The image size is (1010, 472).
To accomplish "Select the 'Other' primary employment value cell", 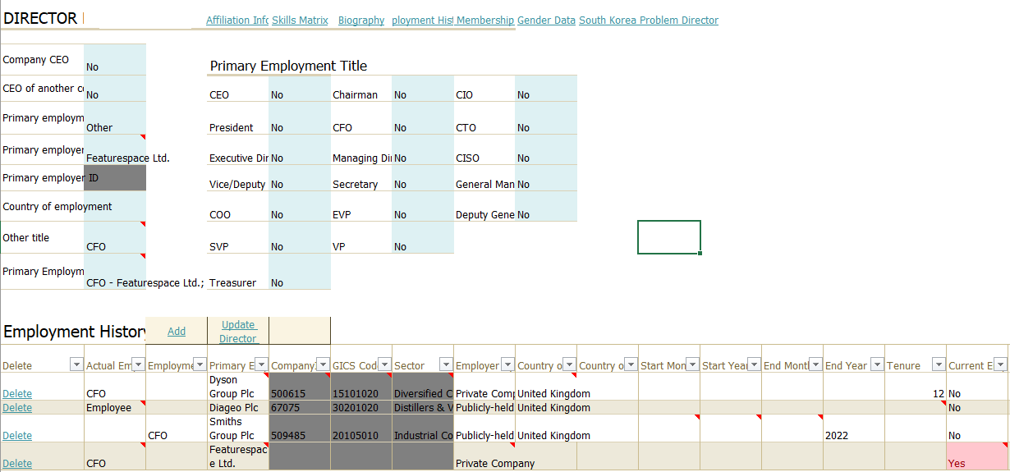I will pyautogui.click(x=115, y=118).
